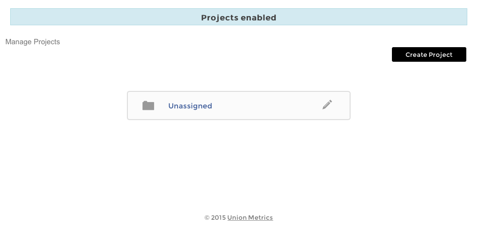This screenshot has height=246, width=495.
Task: Click the © 2015 copyright text
Action: point(215,218)
